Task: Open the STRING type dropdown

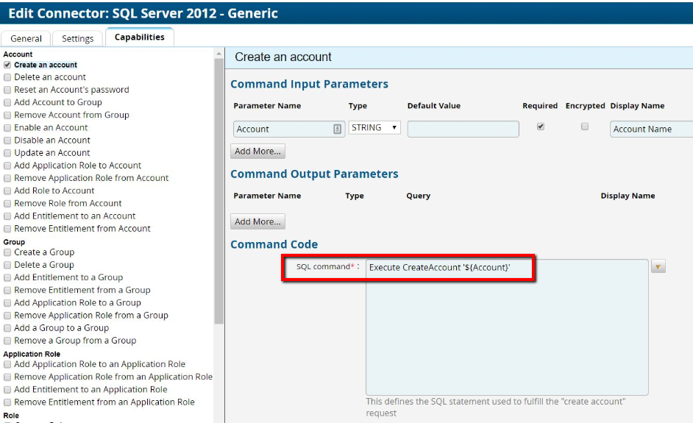Action: [374, 128]
